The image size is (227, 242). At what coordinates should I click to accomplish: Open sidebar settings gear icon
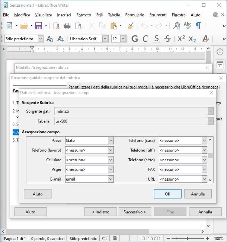tap(220, 52)
